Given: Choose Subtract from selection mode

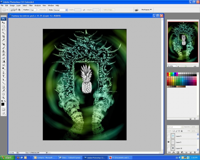Looking at the screenshot, I should (17, 10).
